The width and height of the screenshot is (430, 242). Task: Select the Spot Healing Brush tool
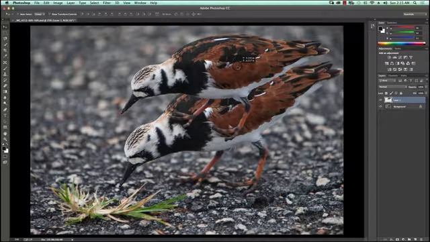[x=5, y=63]
